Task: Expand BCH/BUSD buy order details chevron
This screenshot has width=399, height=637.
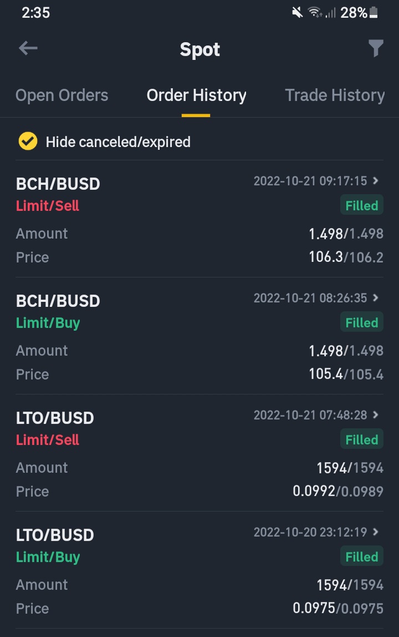Action: [x=376, y=298]
